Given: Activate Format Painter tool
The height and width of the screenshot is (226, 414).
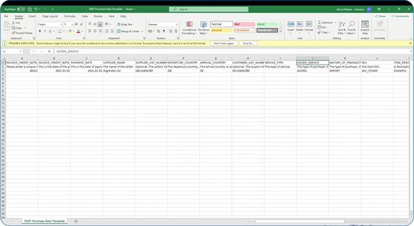Looking at the screenshot, I should pyautogui.click(x=22, y=33).
